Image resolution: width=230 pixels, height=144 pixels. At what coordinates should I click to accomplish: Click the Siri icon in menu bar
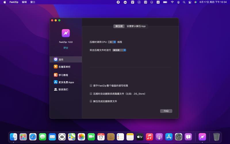(x=195, y=2)
